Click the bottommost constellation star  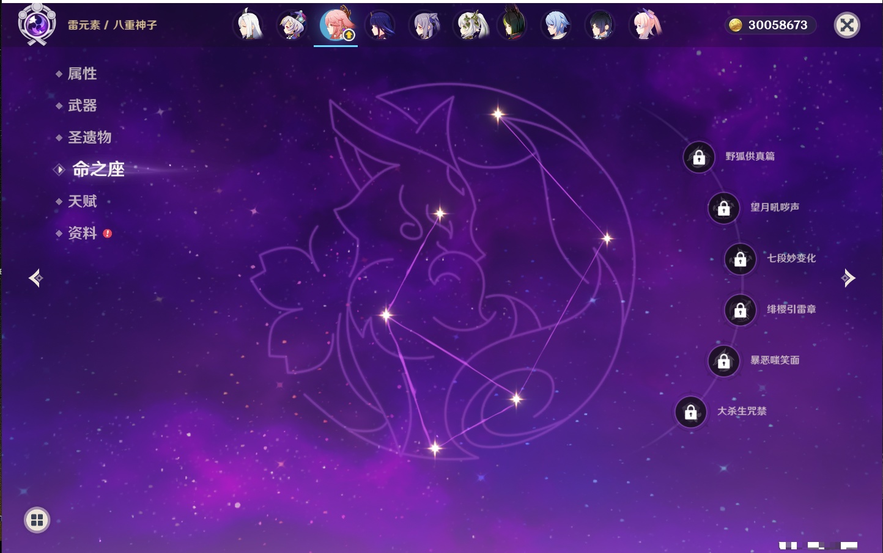click(x=435, y=449)
